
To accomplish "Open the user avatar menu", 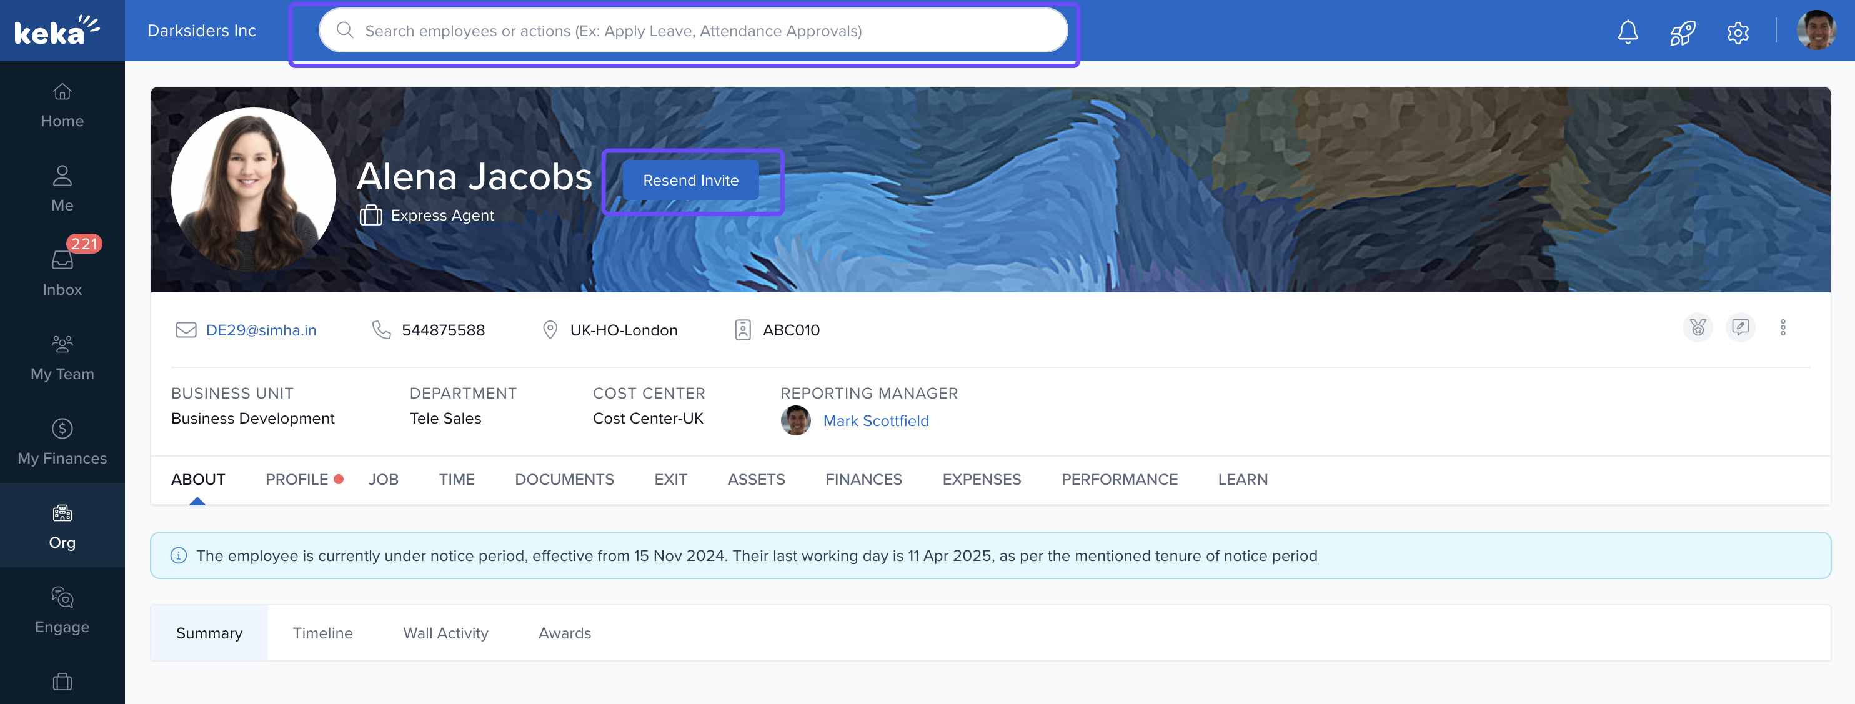I will (x=1816, y=30).
